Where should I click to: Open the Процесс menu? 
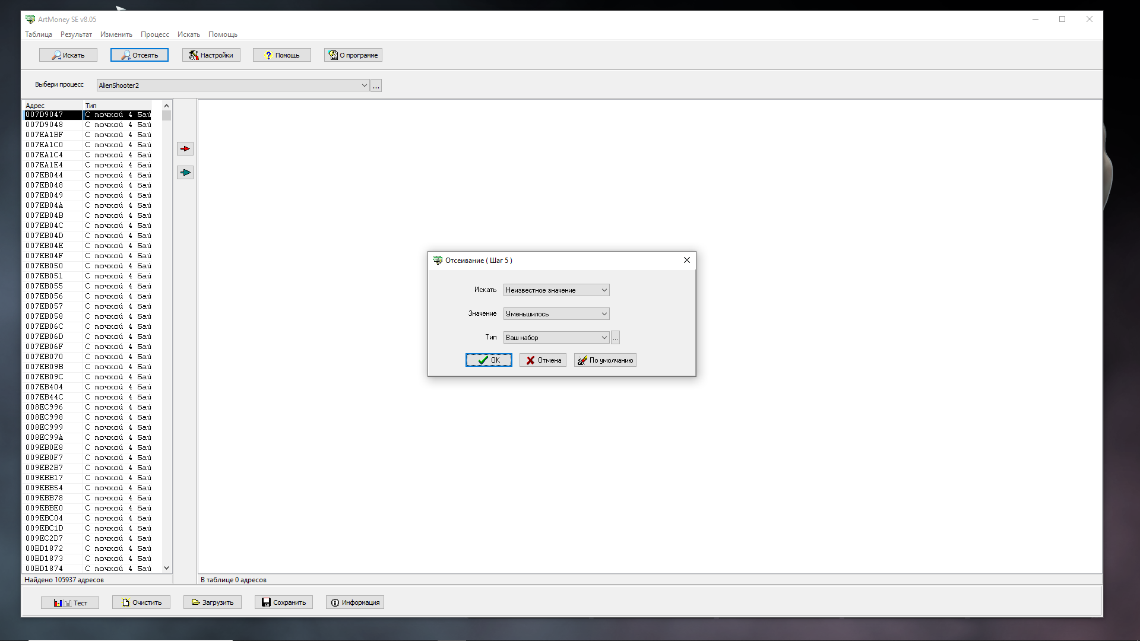(154, 34)
